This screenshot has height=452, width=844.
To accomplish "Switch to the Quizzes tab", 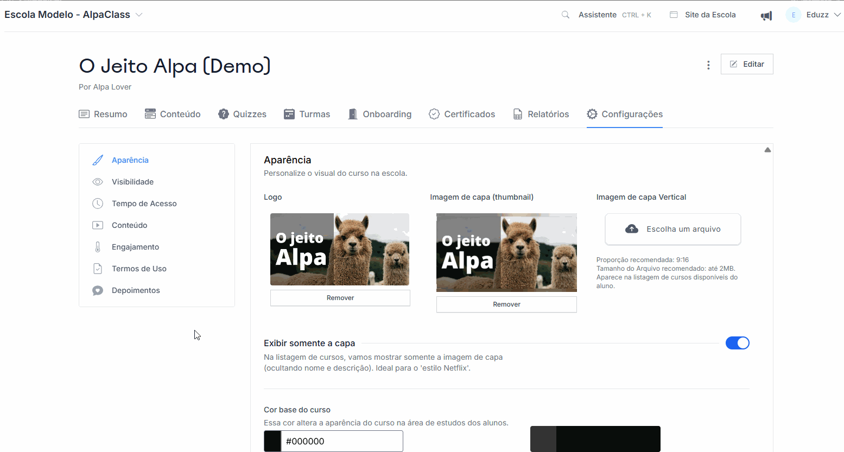I will [x=243, y=114].
